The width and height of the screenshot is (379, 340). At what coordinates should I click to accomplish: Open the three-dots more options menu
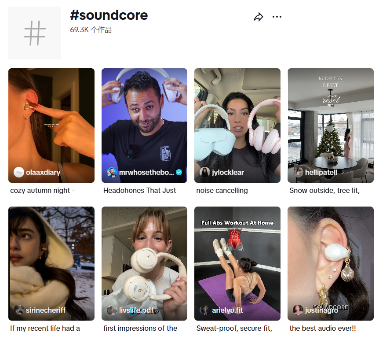tap(277, 17)
